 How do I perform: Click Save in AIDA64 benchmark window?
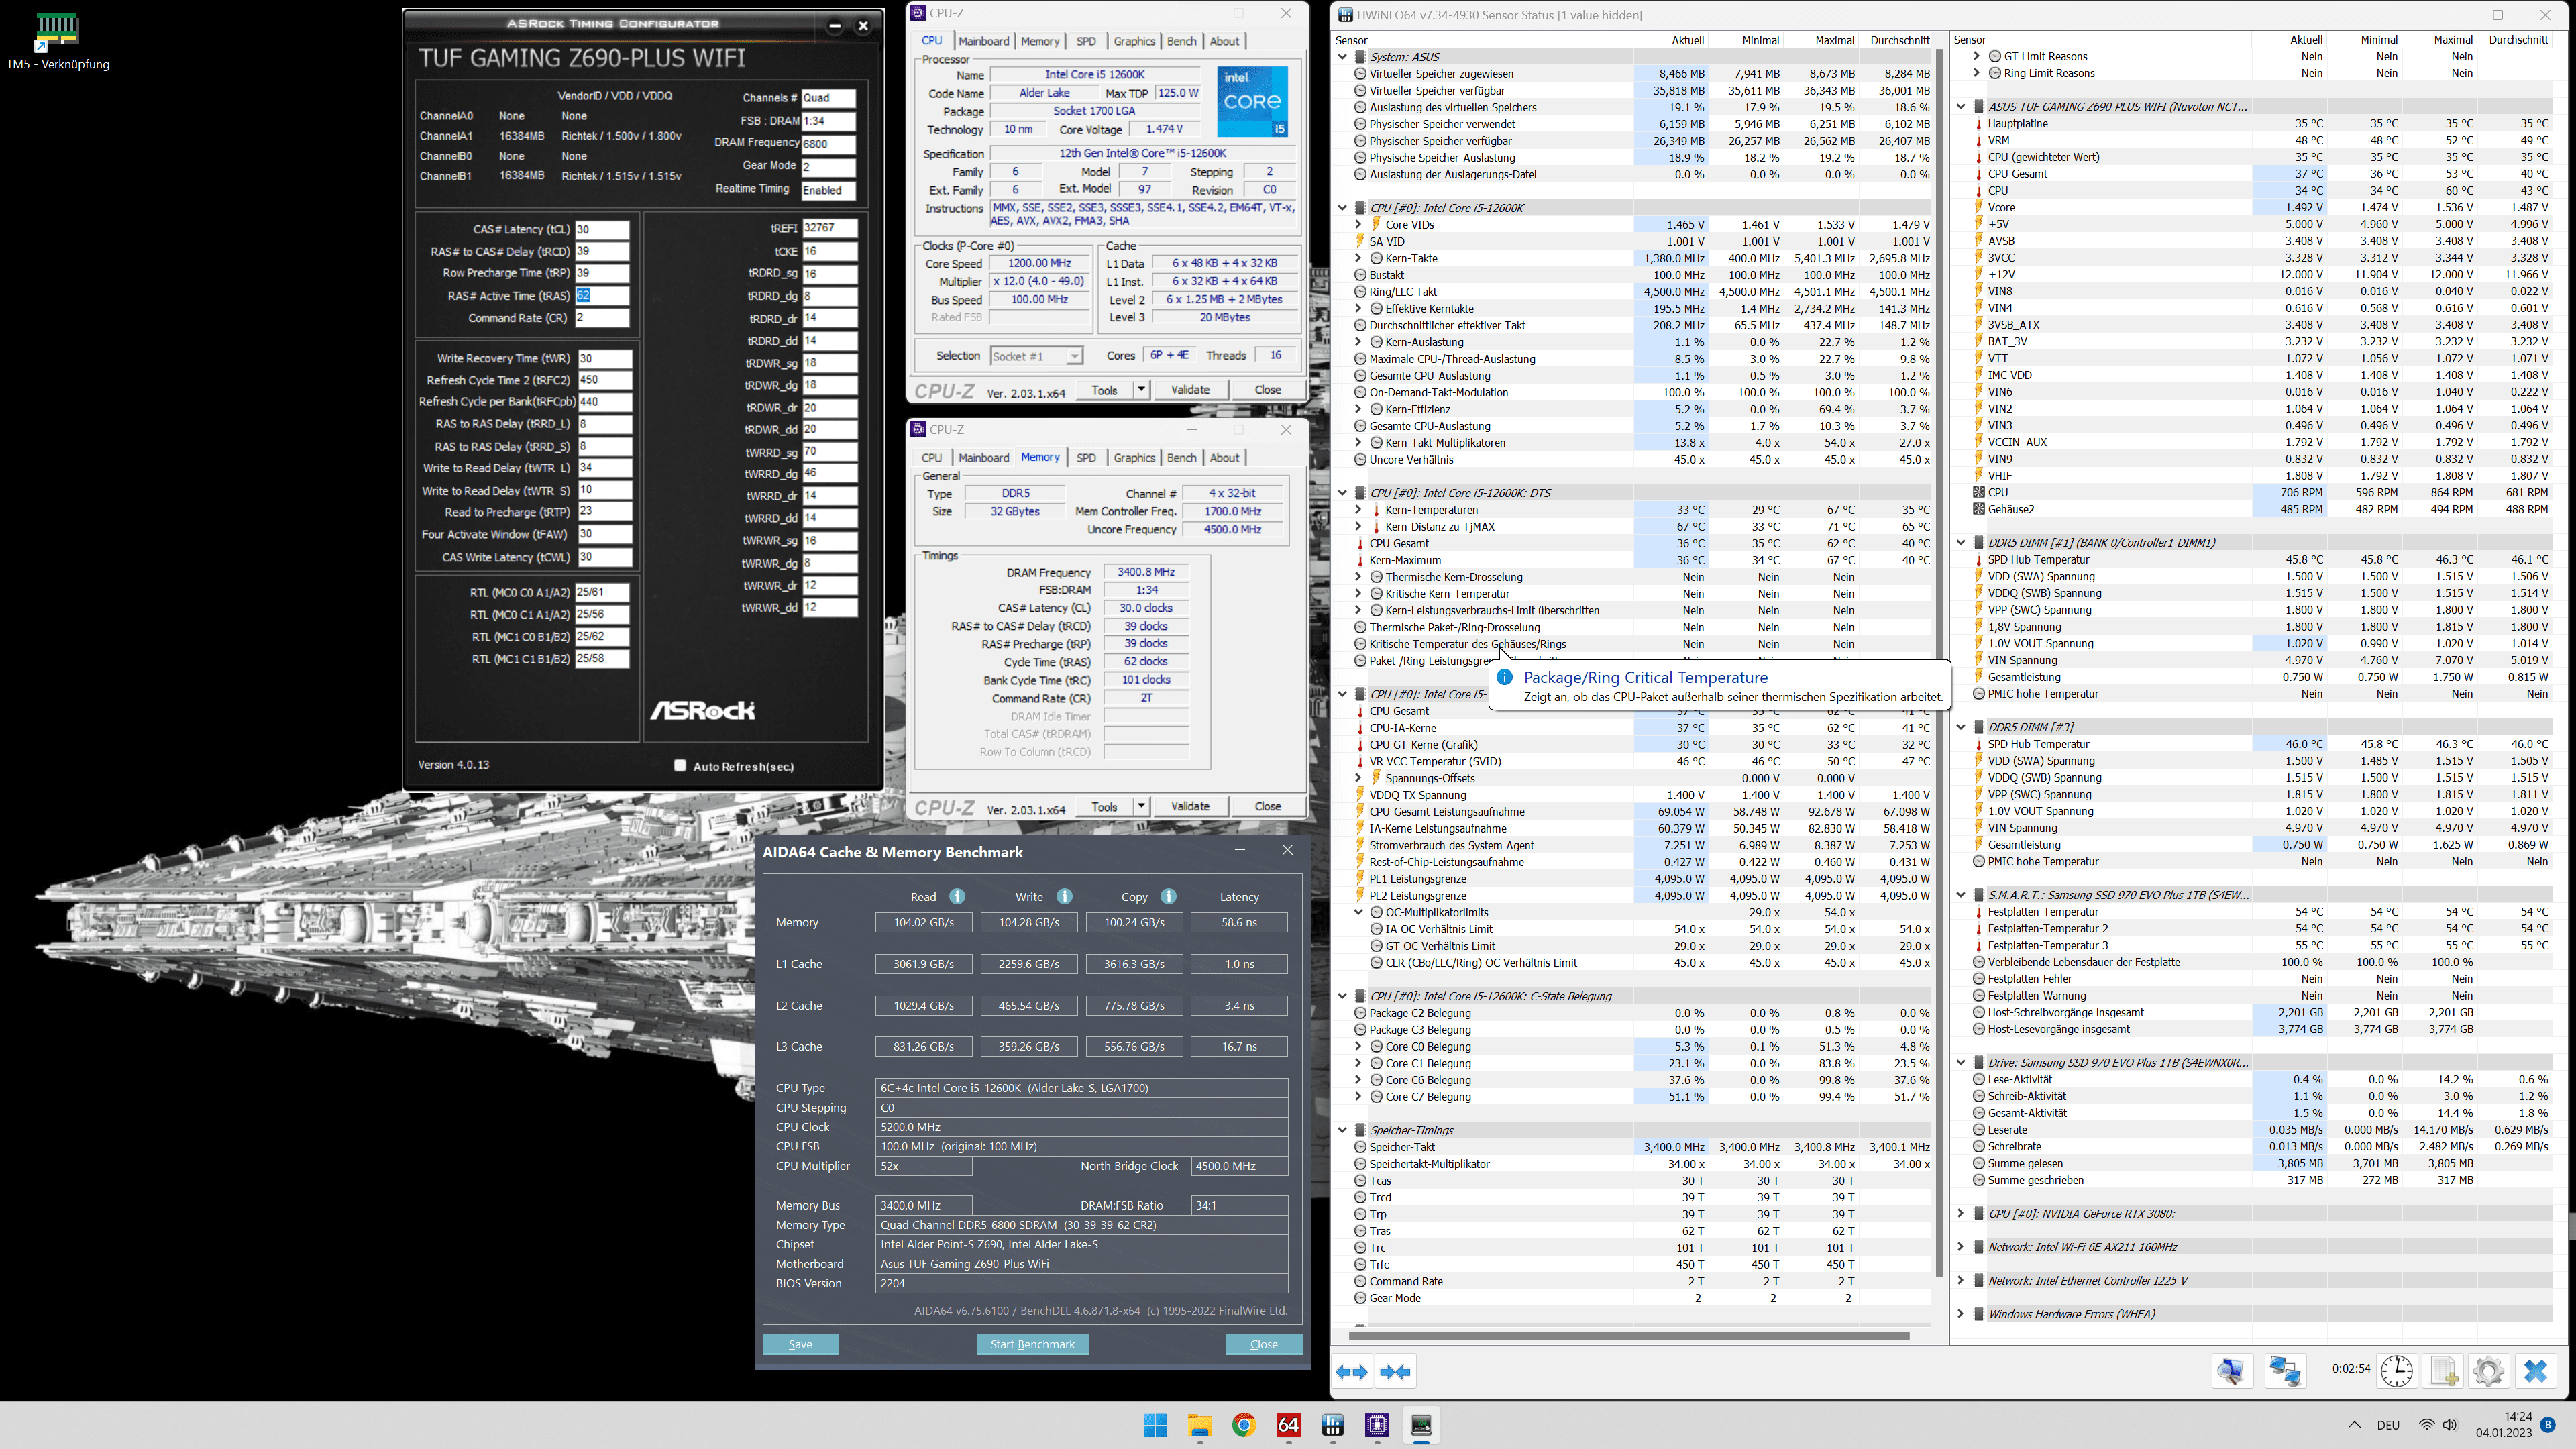(800, 1345)
